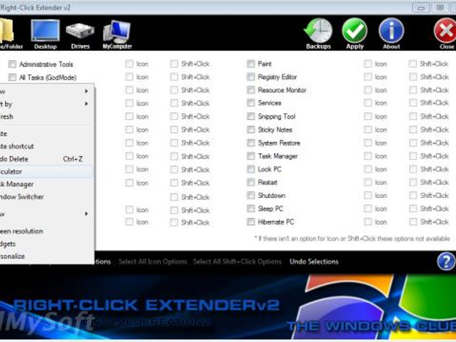Expand the Sort by submenu arrow
The image size is (456, 342).
tap(87, 104)
